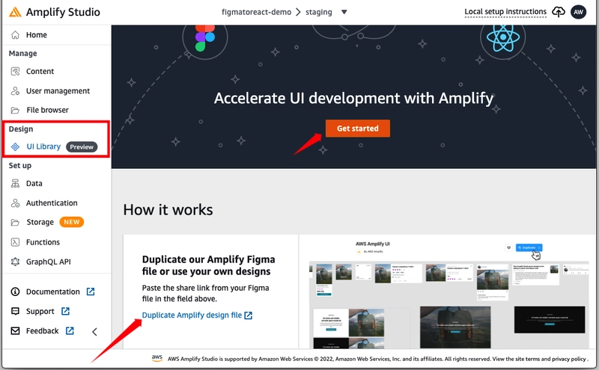Click the Support chat icon
Viewport: 599px width, 370px height.
15,311
